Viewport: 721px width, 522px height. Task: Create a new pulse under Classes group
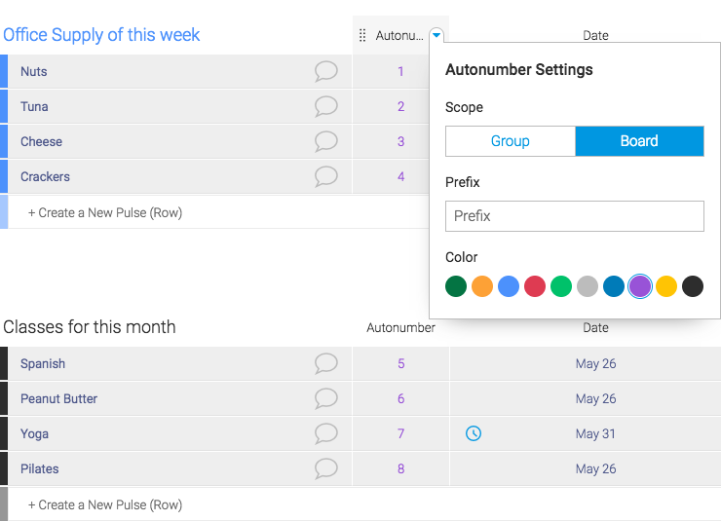(x=105, y=505)
